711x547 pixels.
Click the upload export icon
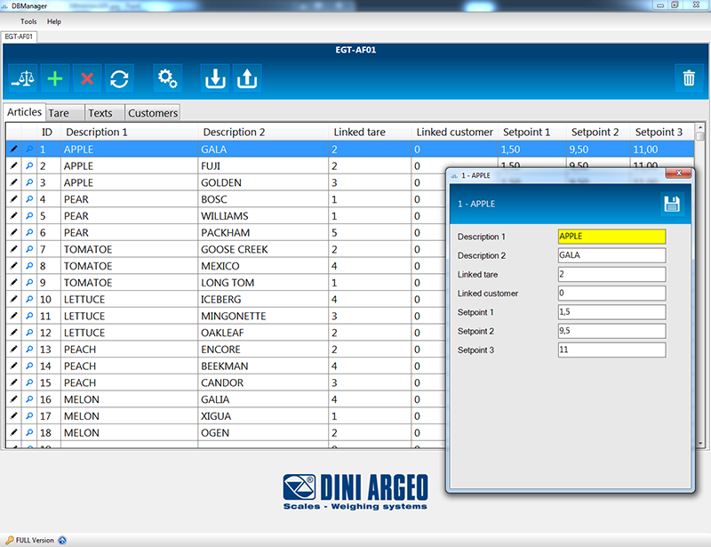[247, 78]
